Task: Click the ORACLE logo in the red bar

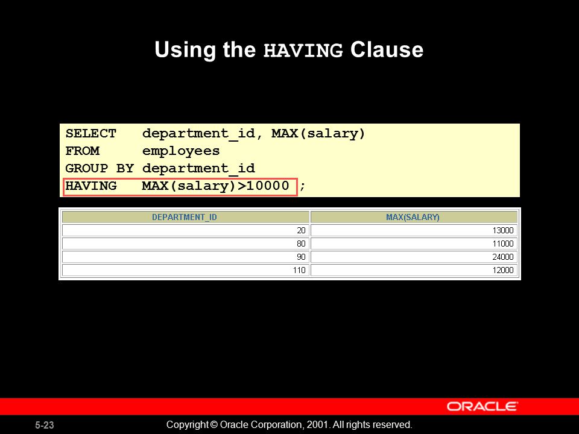Action: (482, 406)
